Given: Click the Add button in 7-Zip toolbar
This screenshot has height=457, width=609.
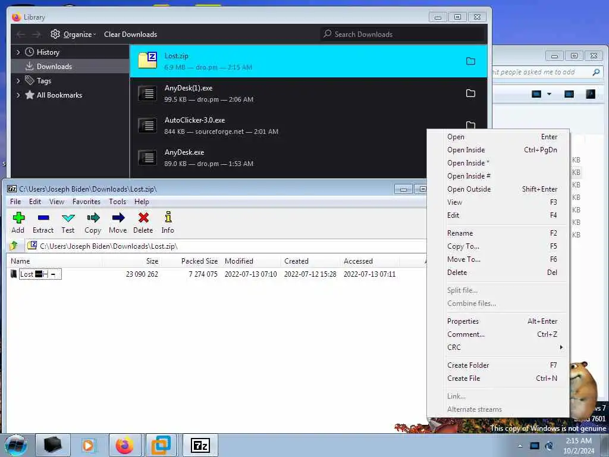Looking at the screenshot, I should coord(18,223).
